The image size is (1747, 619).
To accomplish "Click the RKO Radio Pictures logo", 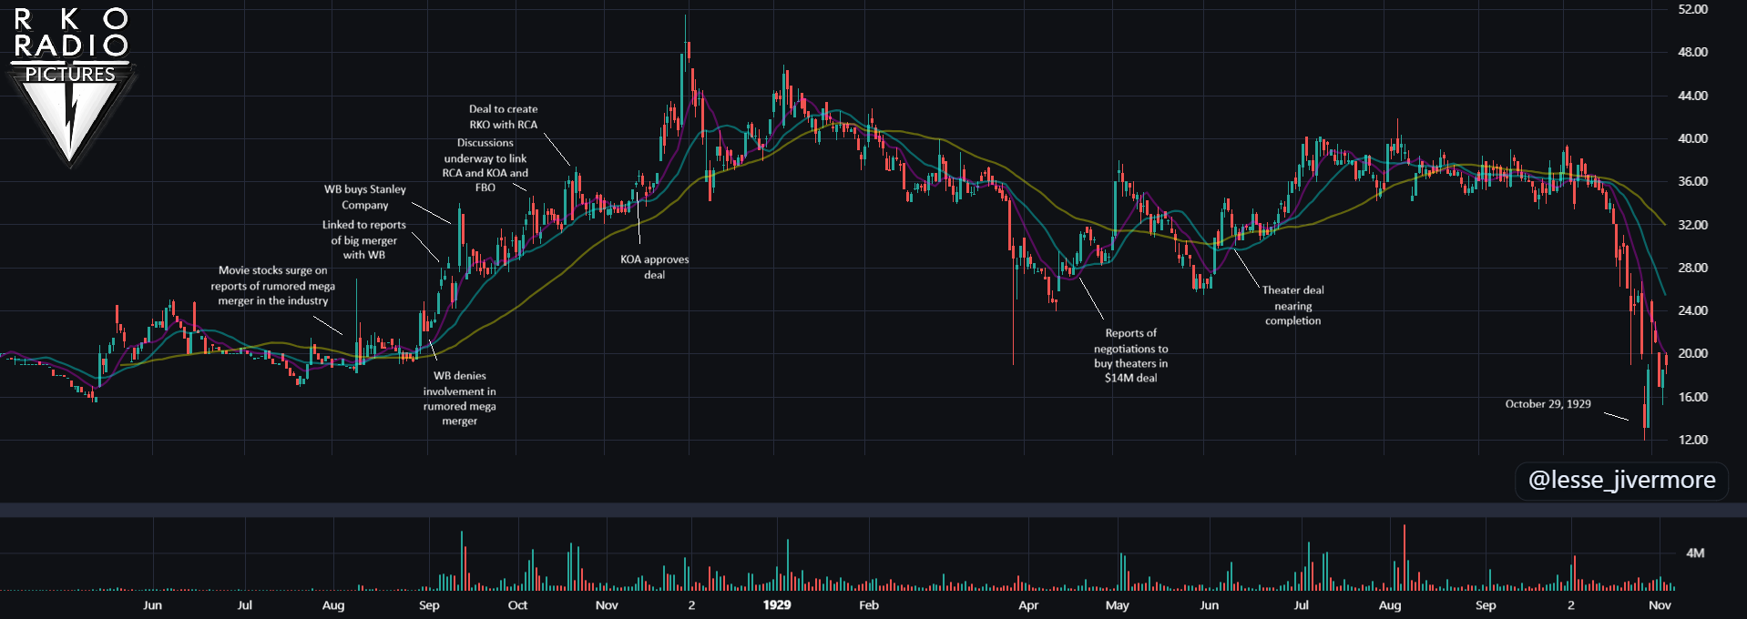I will 71,86.
